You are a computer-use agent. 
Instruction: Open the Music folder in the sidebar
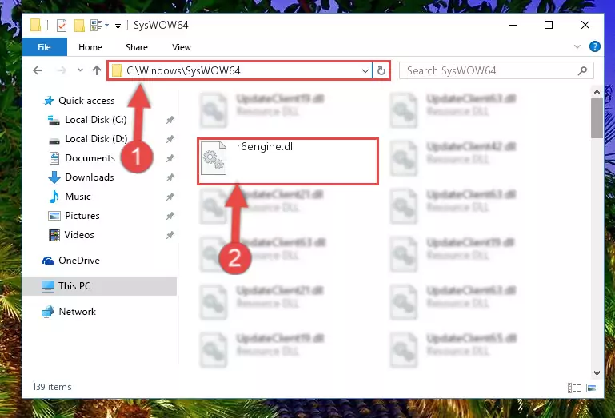[78, 197]
